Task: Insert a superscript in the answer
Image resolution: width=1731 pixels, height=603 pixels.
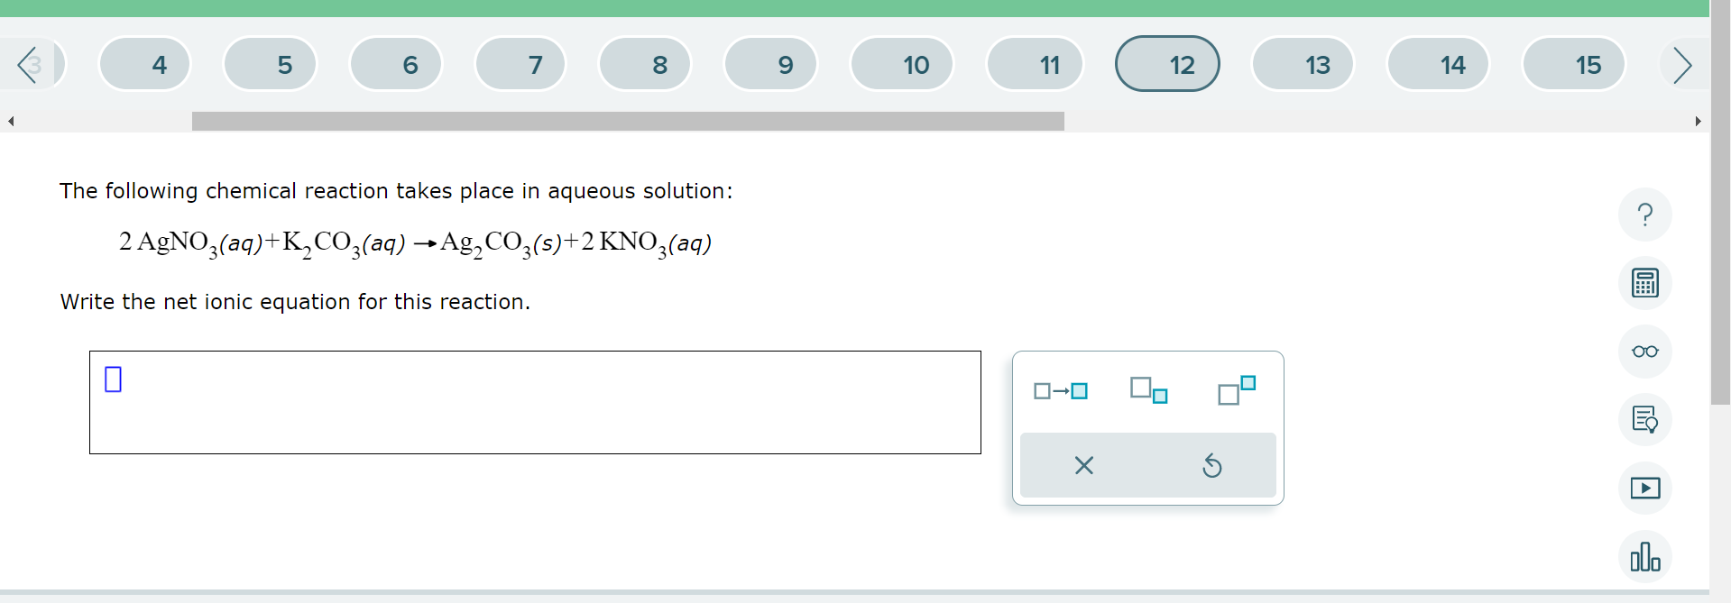Action: [1236, 391]
